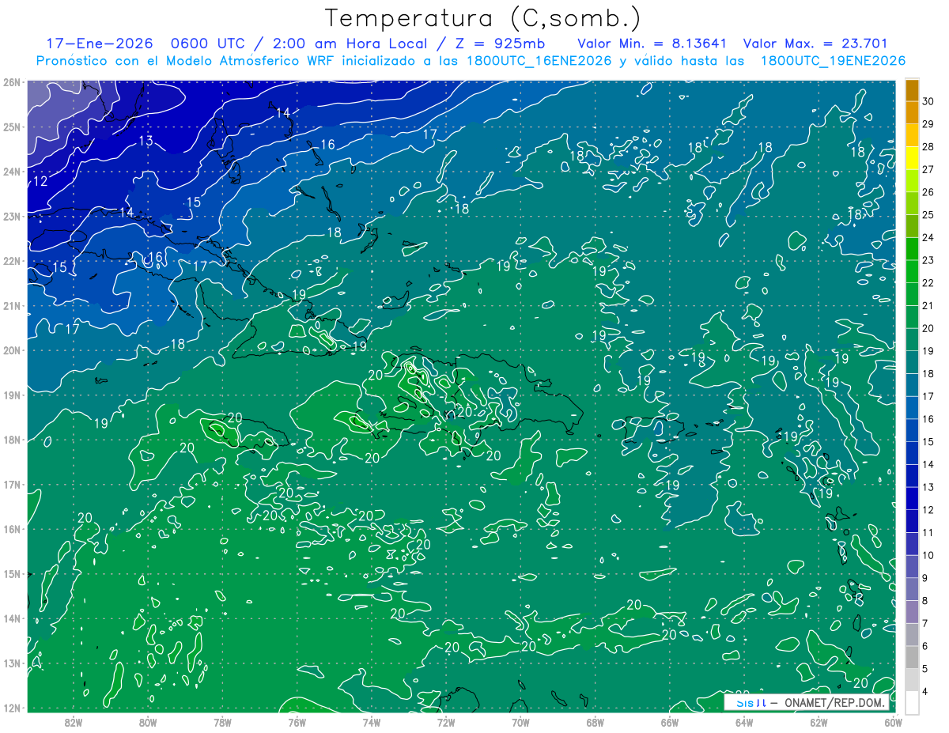Click the '26N' latitude axis label

[x=12, y=81]
